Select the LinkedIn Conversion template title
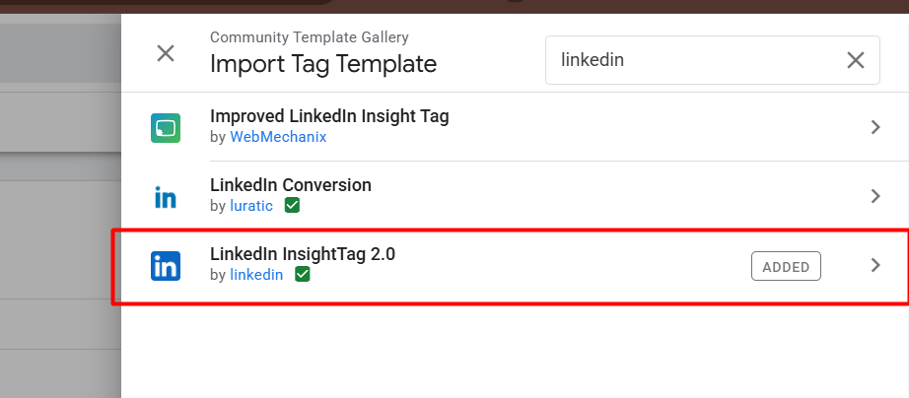Viewport: 909px width, 398px height. click(x=290, y=185)
